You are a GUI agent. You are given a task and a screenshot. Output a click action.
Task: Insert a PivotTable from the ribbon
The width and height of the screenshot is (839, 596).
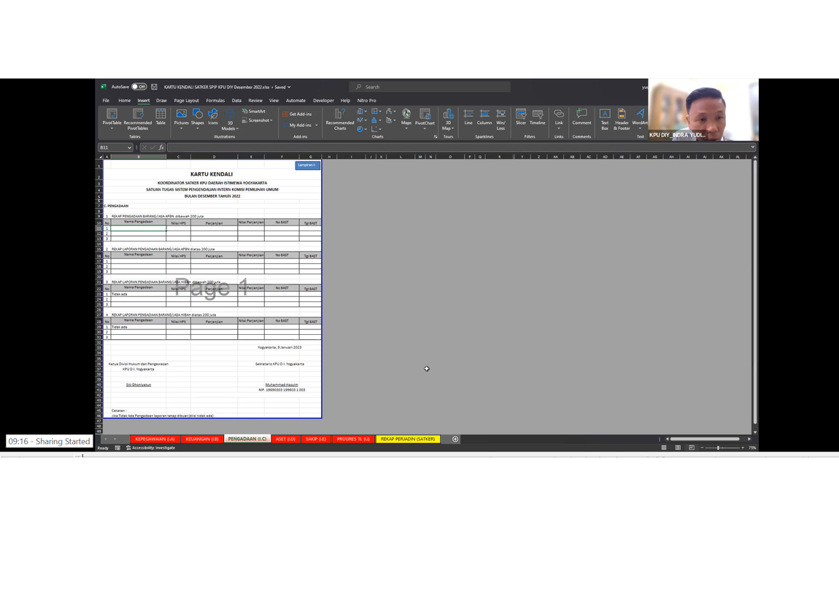pos(112,117)
